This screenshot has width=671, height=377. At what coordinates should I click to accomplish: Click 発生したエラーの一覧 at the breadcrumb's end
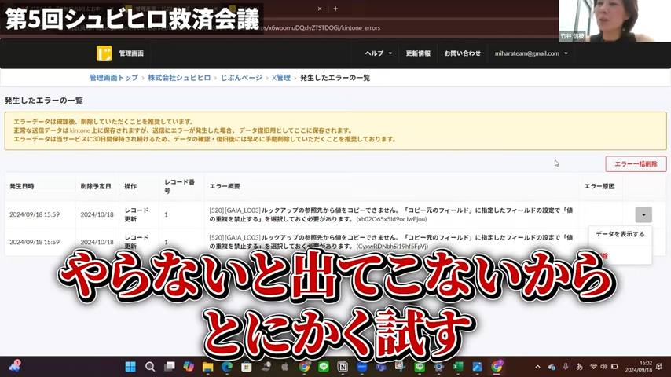335,78
